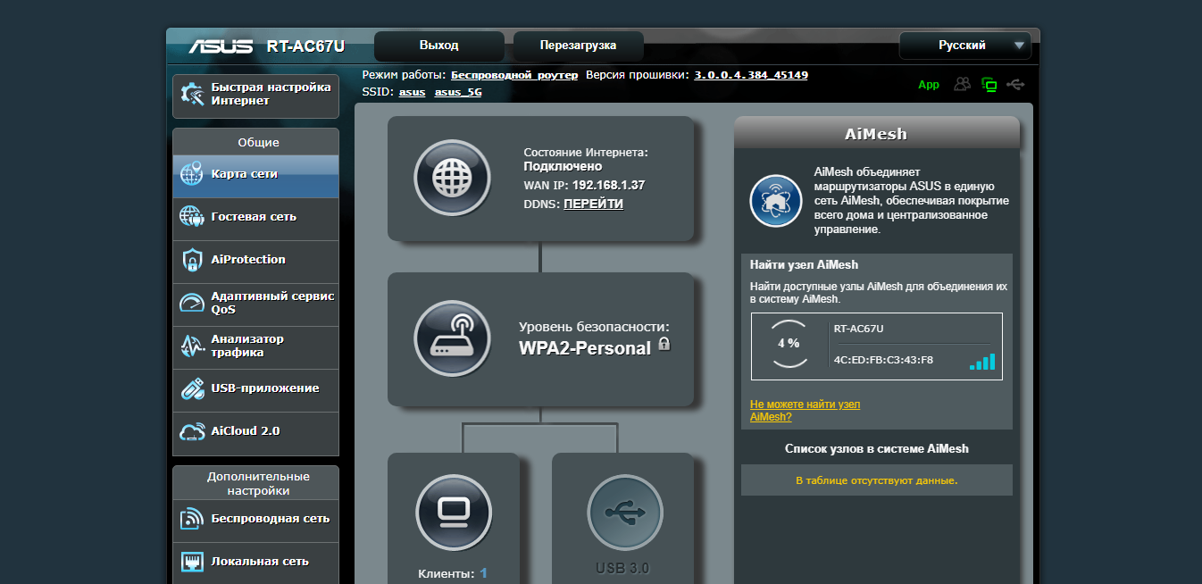Click the AiProtection shield icon in sidebar
1202x584 pixels.
click(192, 260)
